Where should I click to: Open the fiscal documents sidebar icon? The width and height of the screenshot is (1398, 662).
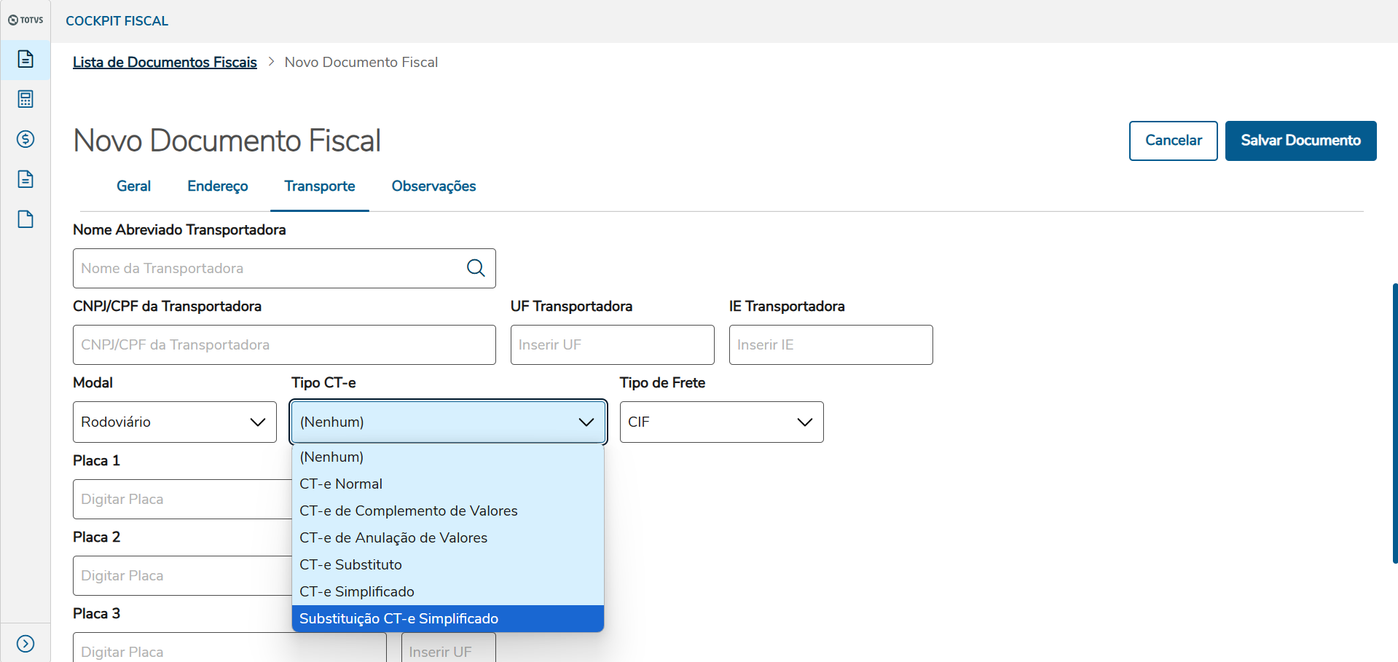[x=25, y=59]
